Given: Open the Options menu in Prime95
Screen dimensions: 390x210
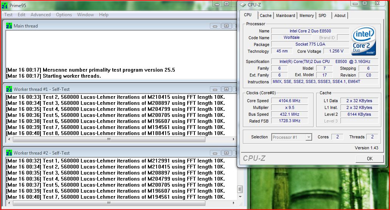Looking at the screenshot, I should click(64, 15).
